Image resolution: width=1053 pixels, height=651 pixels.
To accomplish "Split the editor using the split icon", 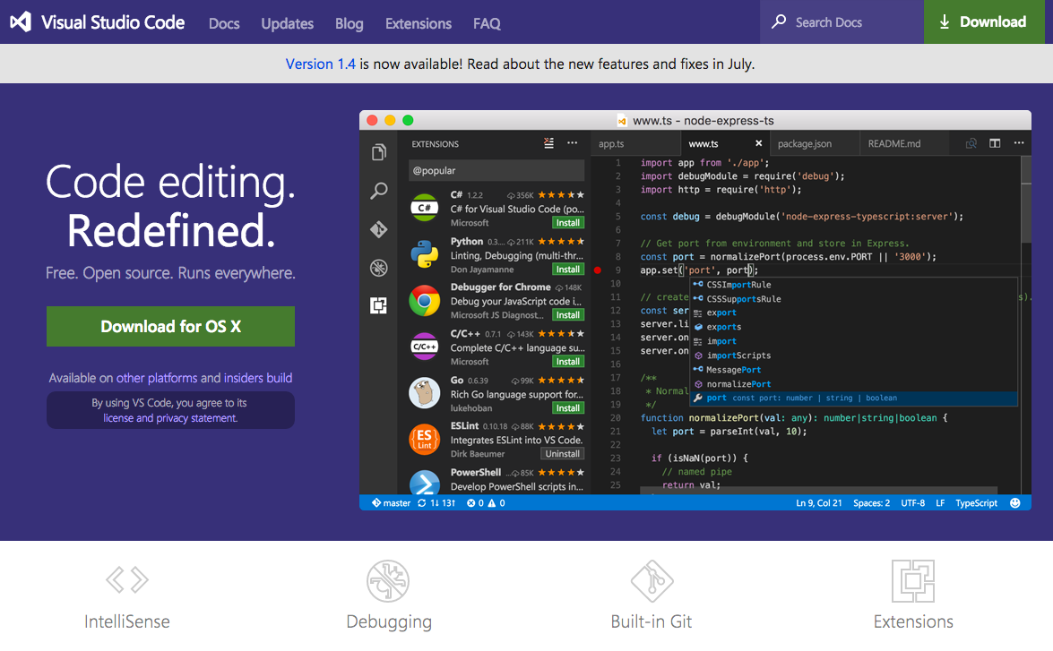I will [x=995, y=143].
